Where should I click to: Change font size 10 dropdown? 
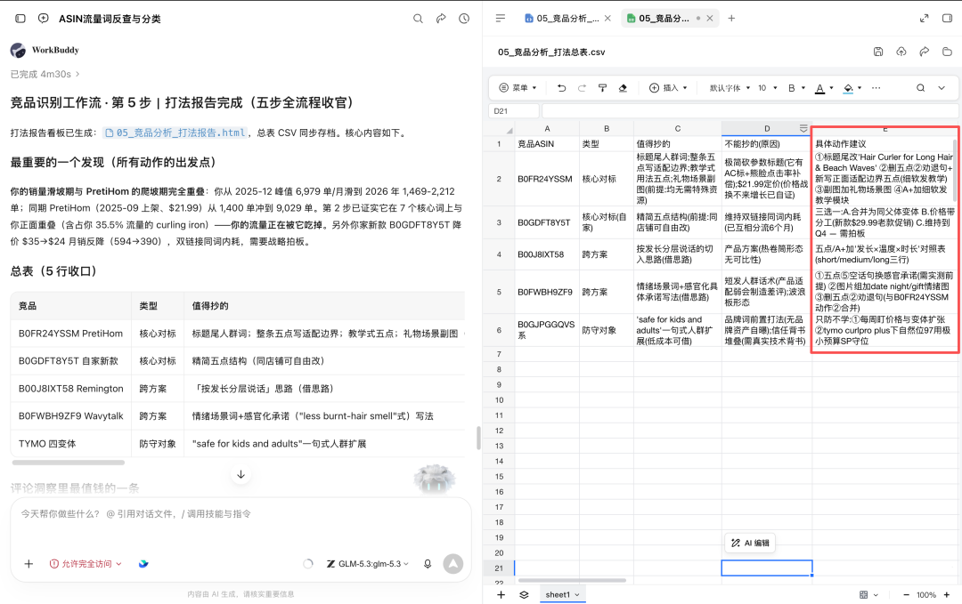point(768,88)
